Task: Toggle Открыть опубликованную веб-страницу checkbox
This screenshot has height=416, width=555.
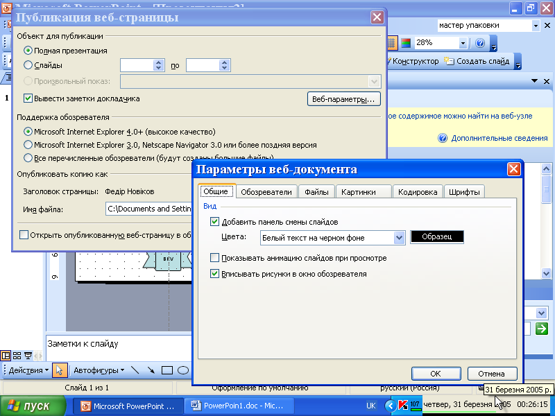Action: coord(24,235)
